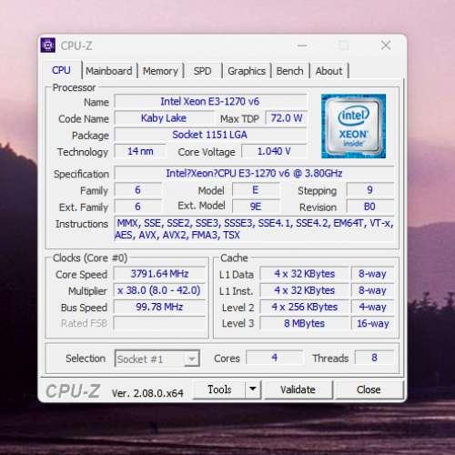
Task: Click the CPU-Z app icon in title bar
Action: (x=48, y=45)
